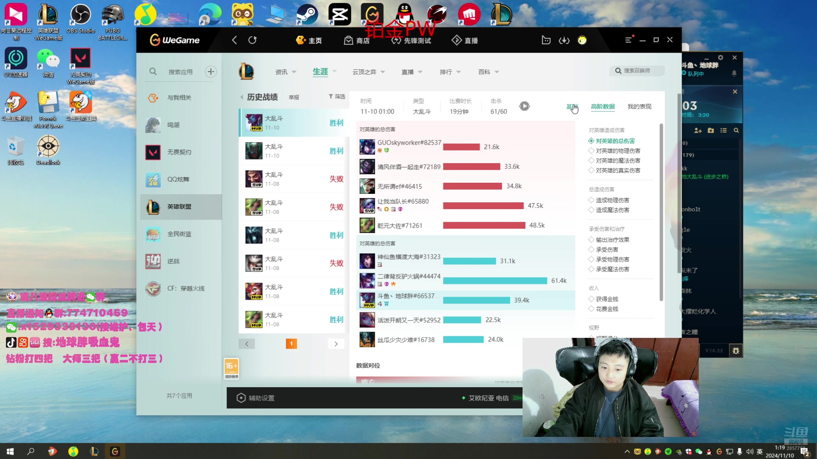Click the 搜索召唤师 search box
817x459 pixels.
637,71
